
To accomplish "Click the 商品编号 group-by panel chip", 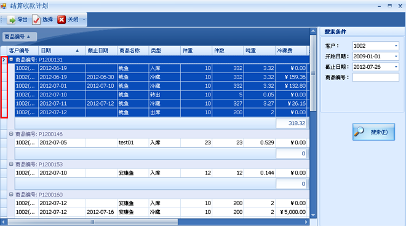I will click(20, 37).
